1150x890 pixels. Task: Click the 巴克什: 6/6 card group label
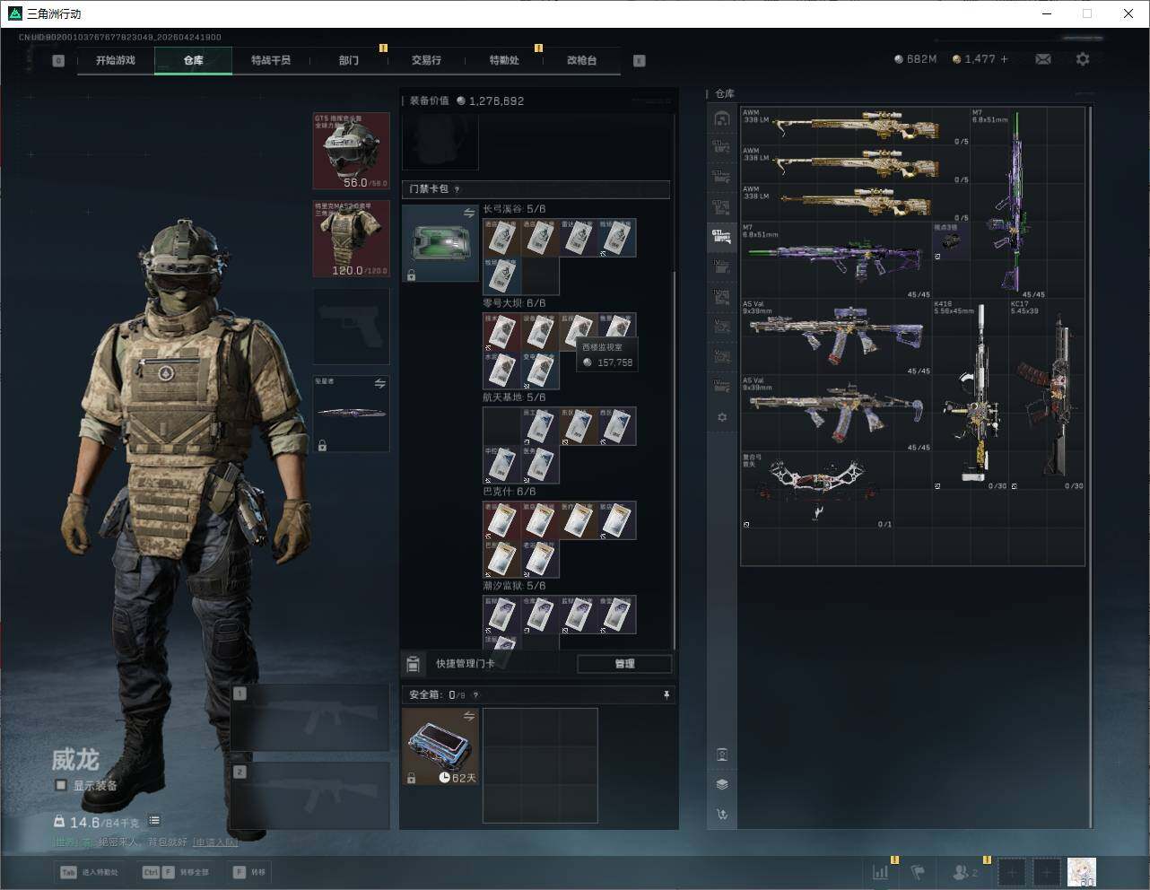pyautogui.click(x=510, y=492)
